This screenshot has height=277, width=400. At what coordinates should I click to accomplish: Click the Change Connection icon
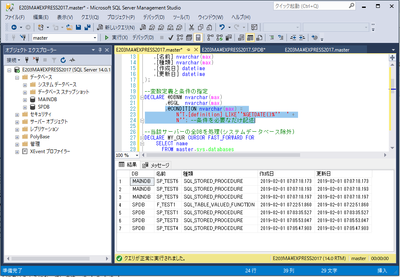tap(23, 38)
